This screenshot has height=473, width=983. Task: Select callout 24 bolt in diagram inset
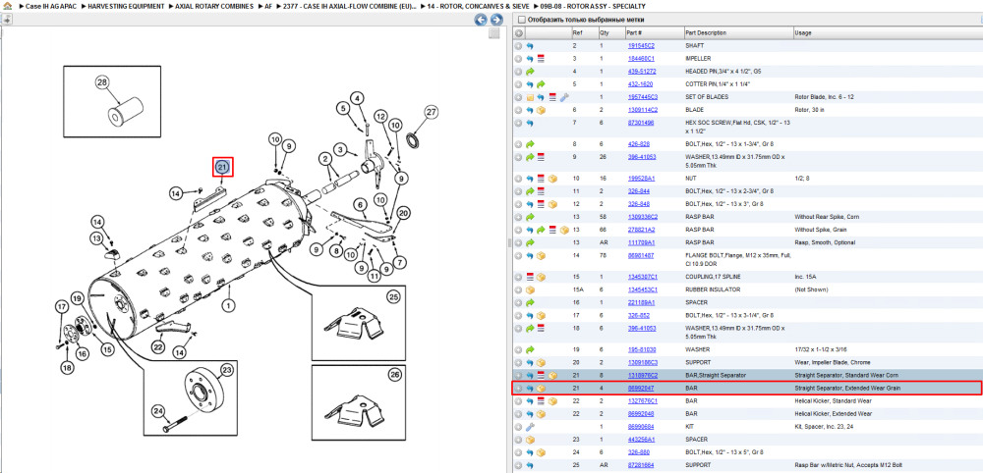click(x=159, y=412)
